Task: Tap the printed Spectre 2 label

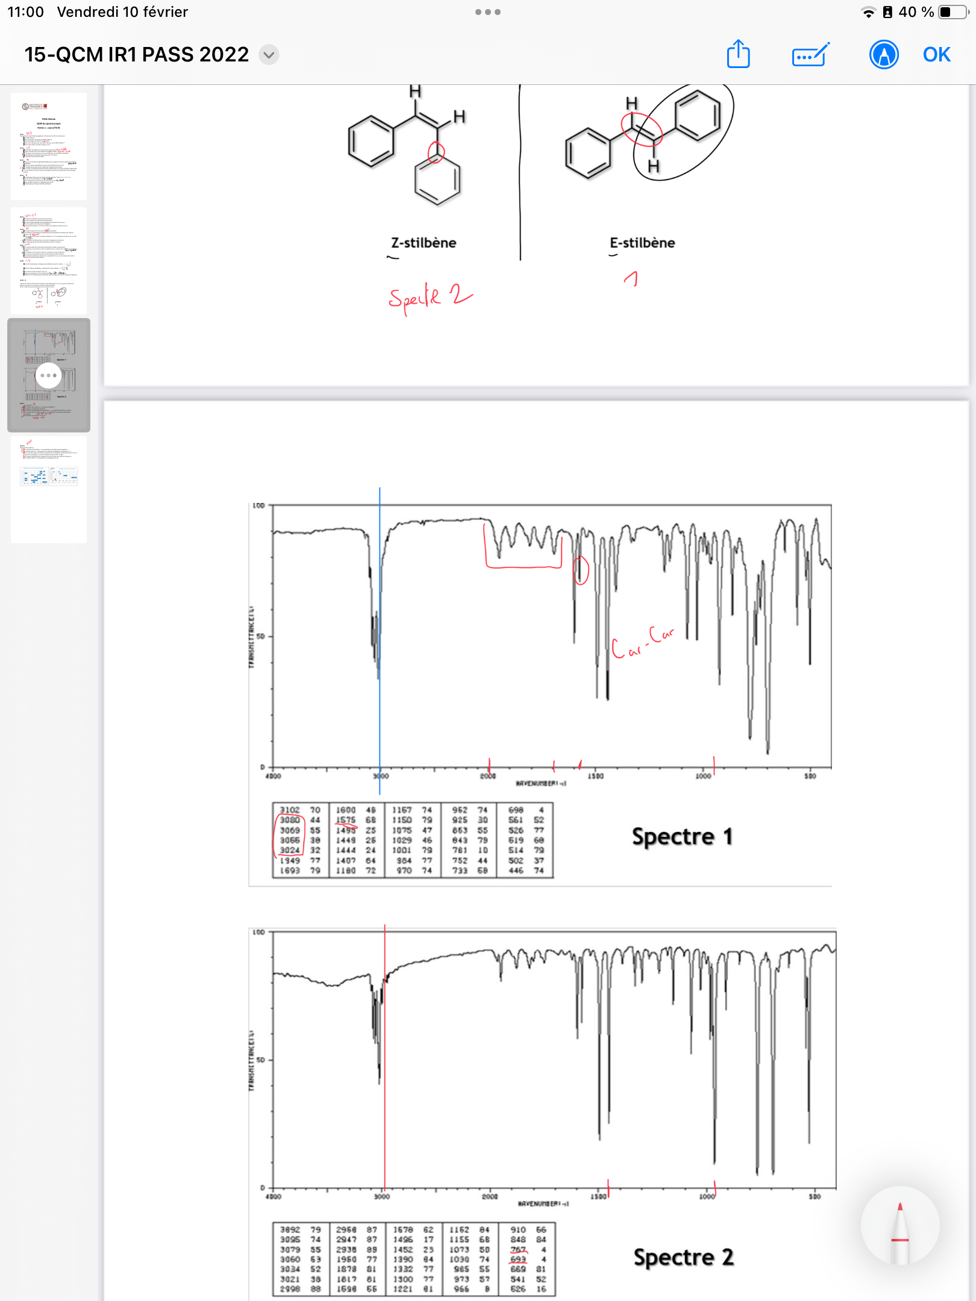Action: 684,1257
